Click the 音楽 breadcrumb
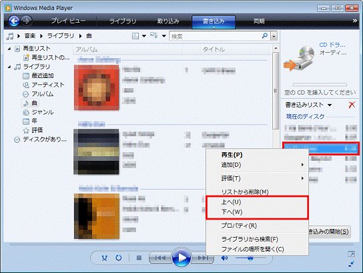This screenshot has height=273, width=363. 30,36
